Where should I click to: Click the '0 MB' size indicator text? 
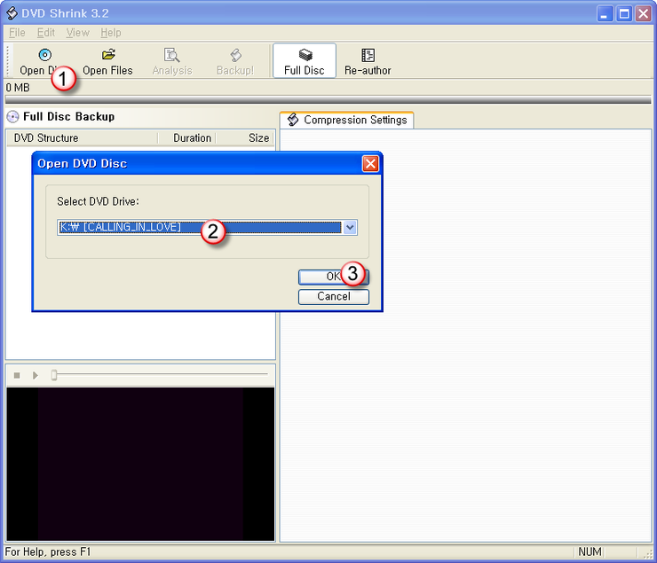[18, 88]
